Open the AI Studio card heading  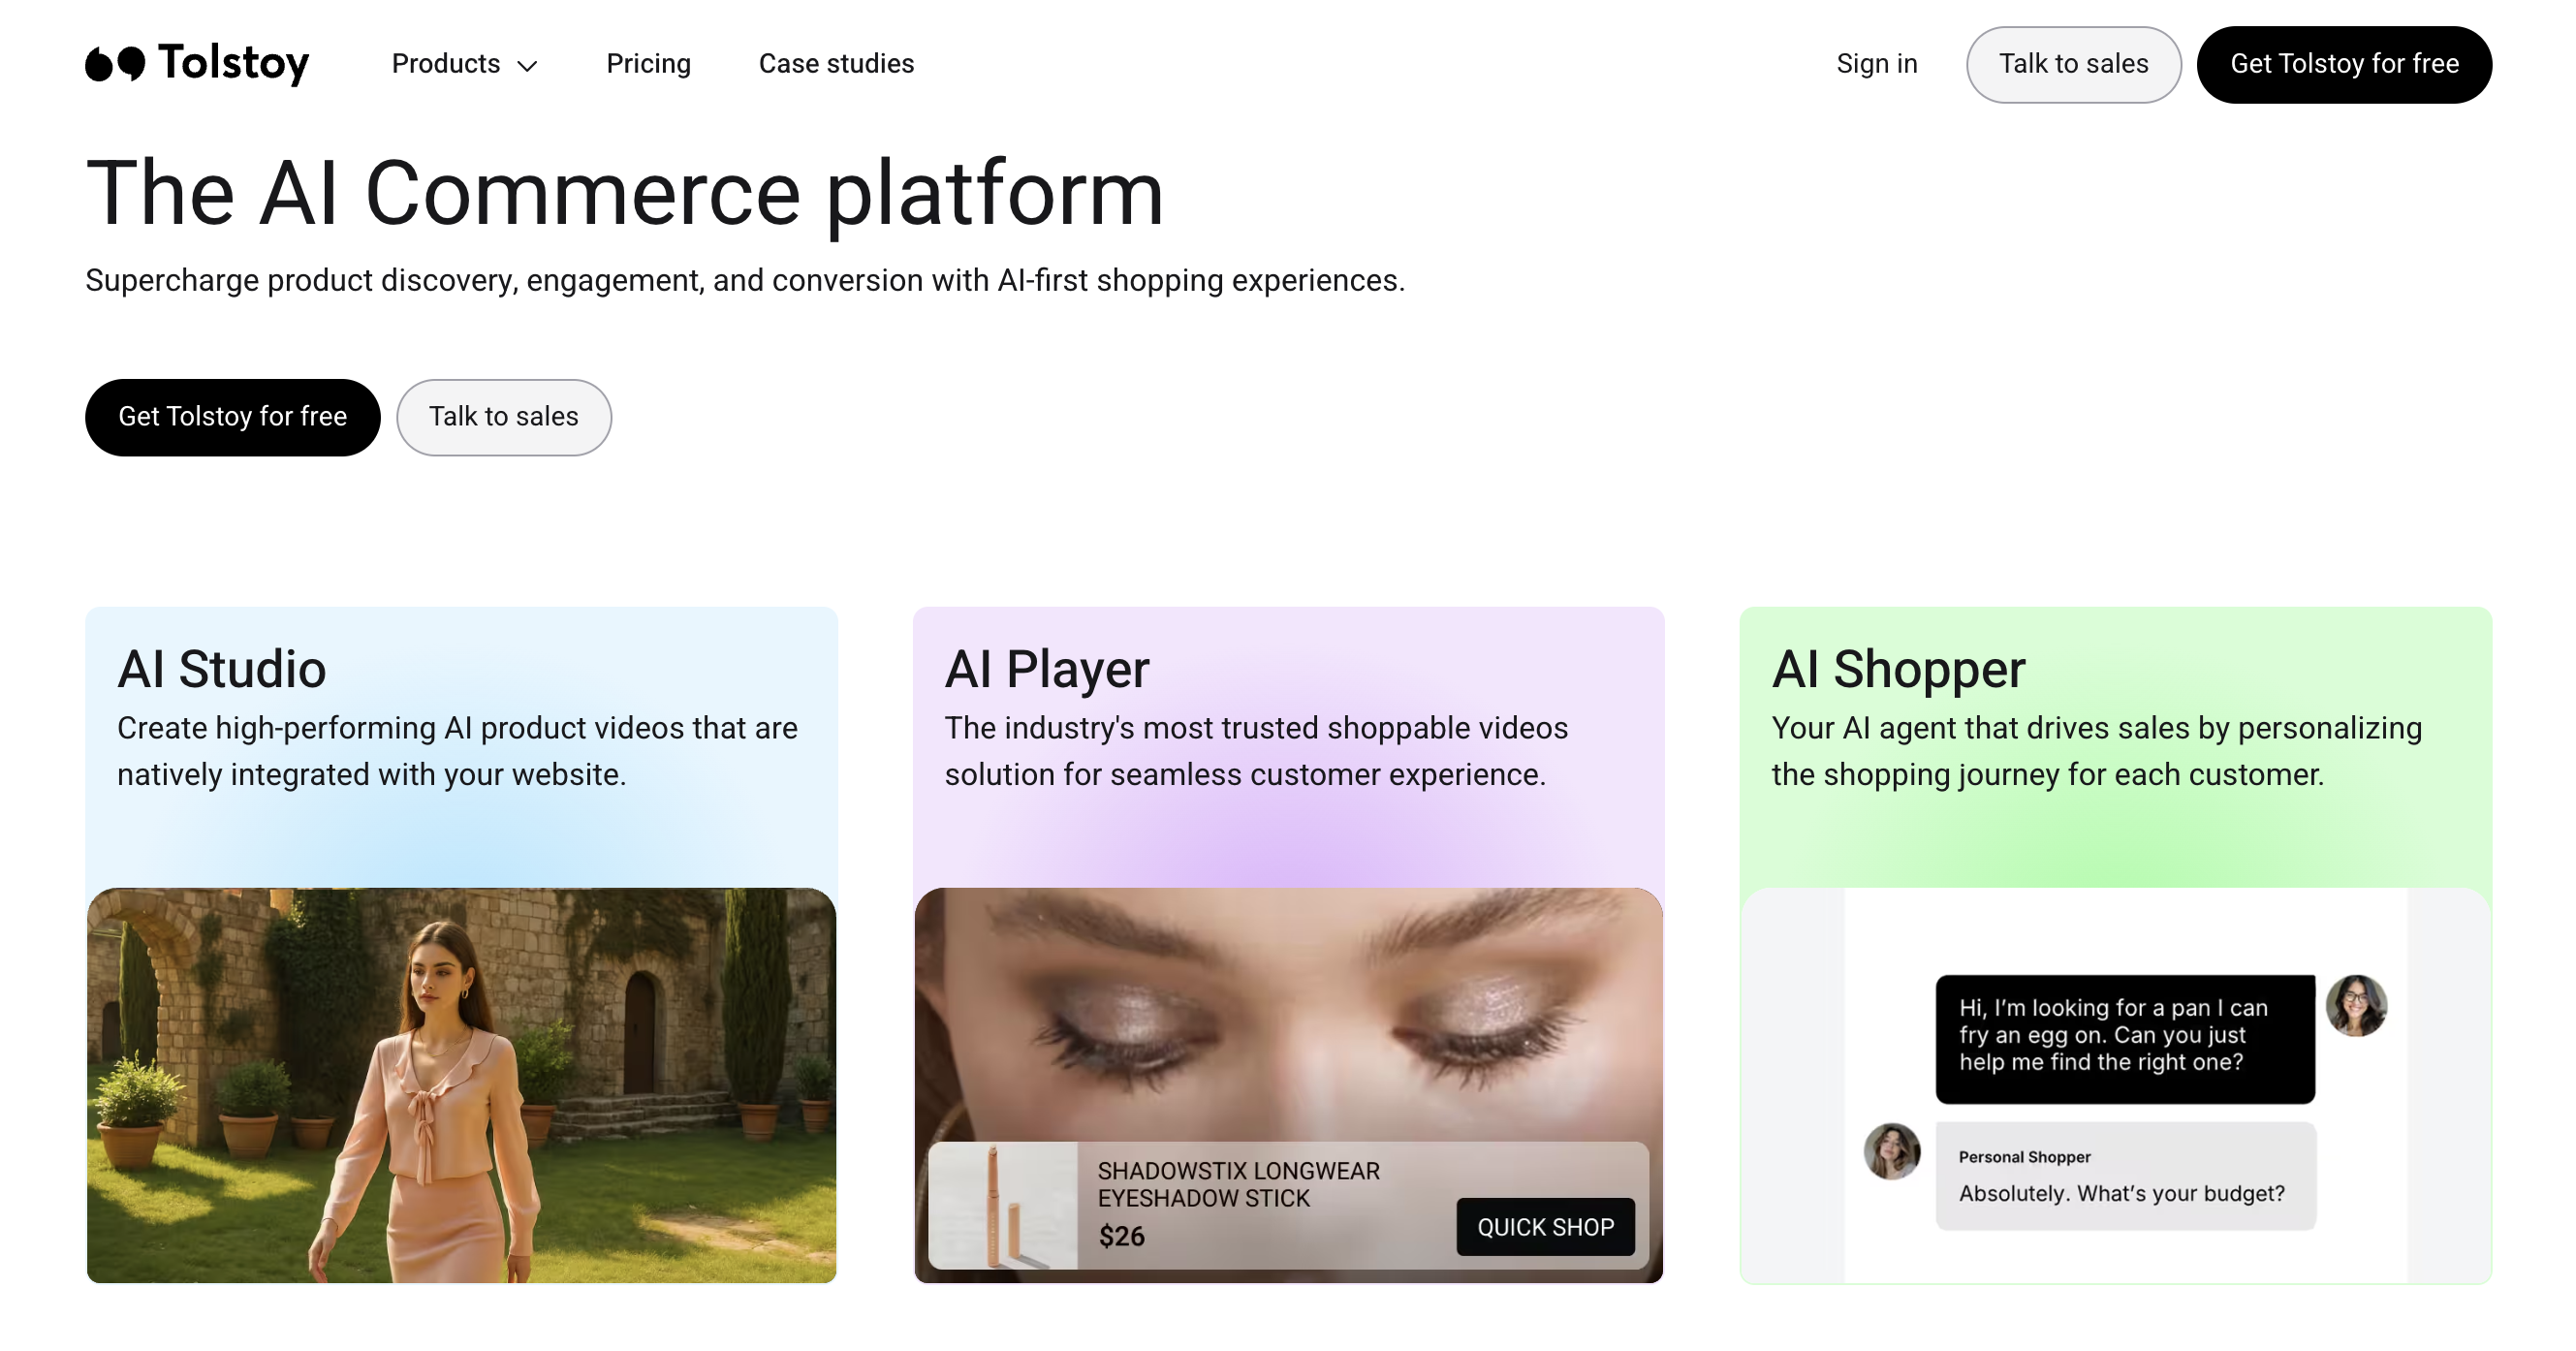[x=221, y=669]
